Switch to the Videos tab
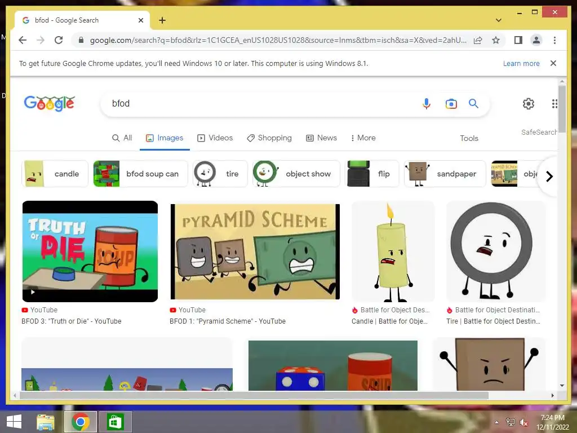The height and width of the screenshot is (433, 577). [x=215, y=138]
